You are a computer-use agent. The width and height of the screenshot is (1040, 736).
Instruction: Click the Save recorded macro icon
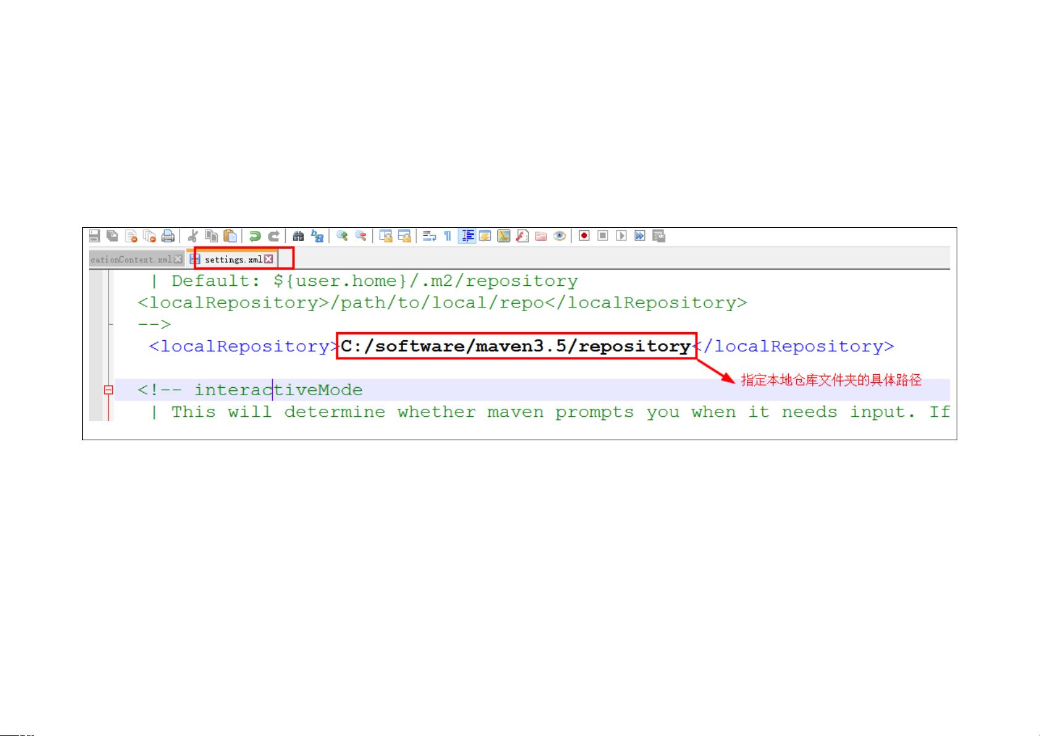coord(659,236)
